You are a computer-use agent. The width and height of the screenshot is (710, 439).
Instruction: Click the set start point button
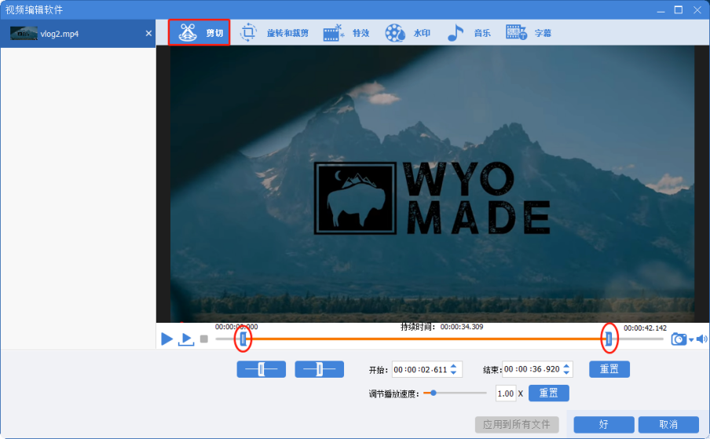(x=261, y=369)
